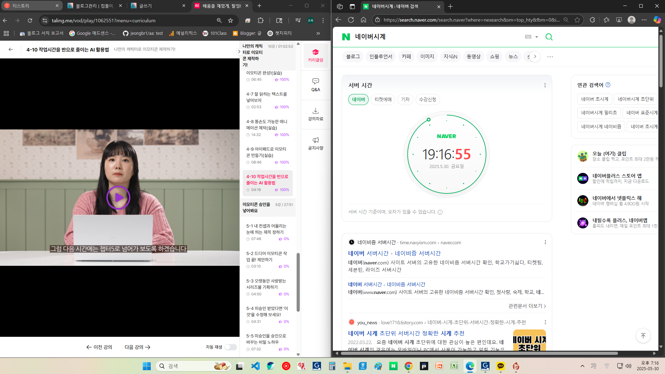Viewport: 665px width, 374px height.
Task: Click Edge favorites star icon
Action: click(x=577, y=20)
